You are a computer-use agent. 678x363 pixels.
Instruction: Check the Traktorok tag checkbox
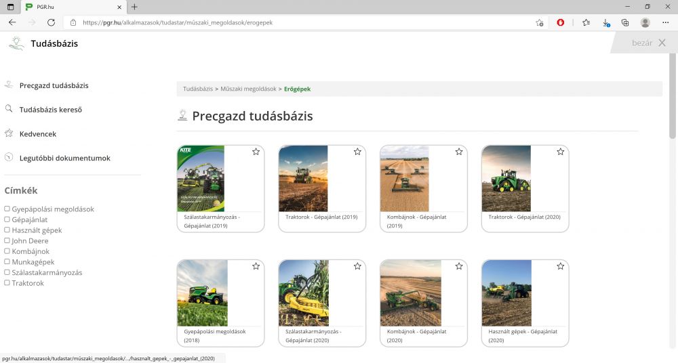pyautogui.click(x=7, y=282)
